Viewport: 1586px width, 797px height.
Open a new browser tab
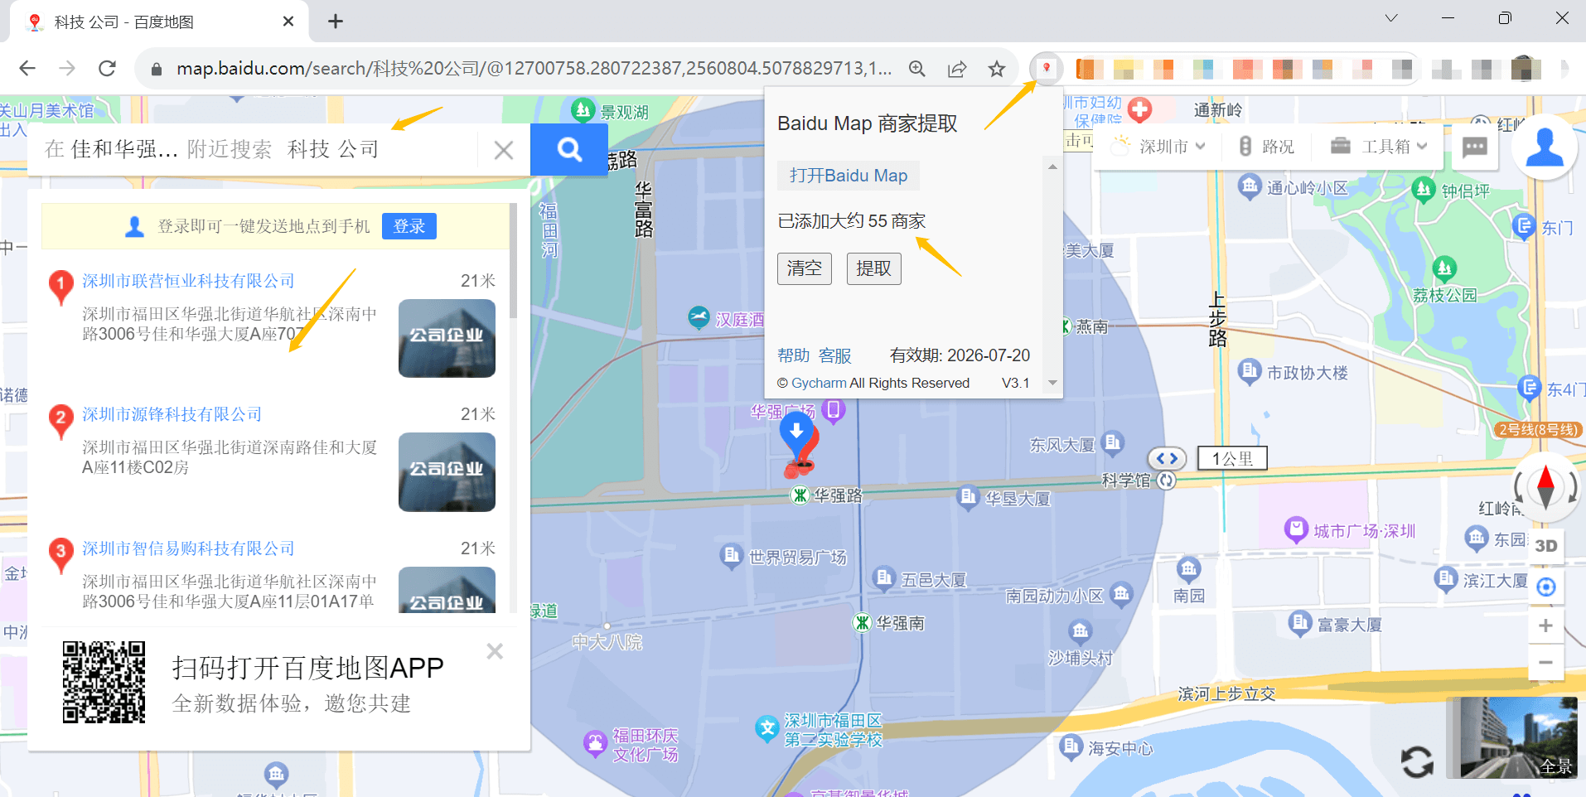click(x=335, y=21)
